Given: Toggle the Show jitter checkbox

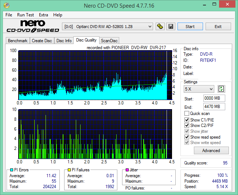Looking at the screenshot, I should (187, 131).
